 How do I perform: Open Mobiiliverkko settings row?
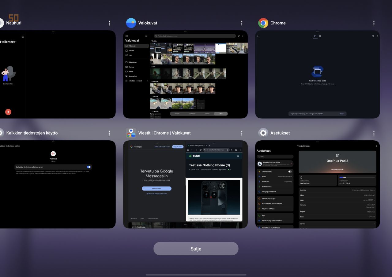(275, 187)
